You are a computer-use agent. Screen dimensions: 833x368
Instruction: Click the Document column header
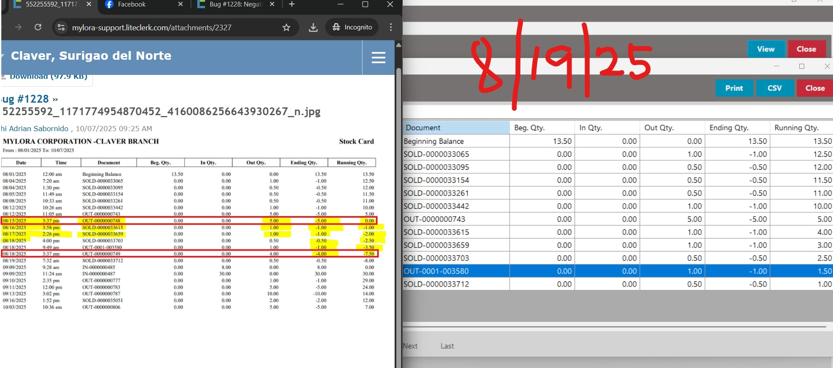(455, 128)
